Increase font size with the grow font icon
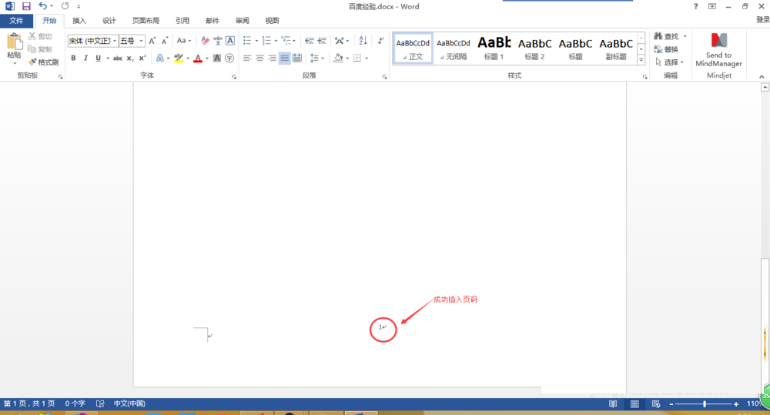The width and height of the screenshot is (770, 415). (x=152, y=41)
